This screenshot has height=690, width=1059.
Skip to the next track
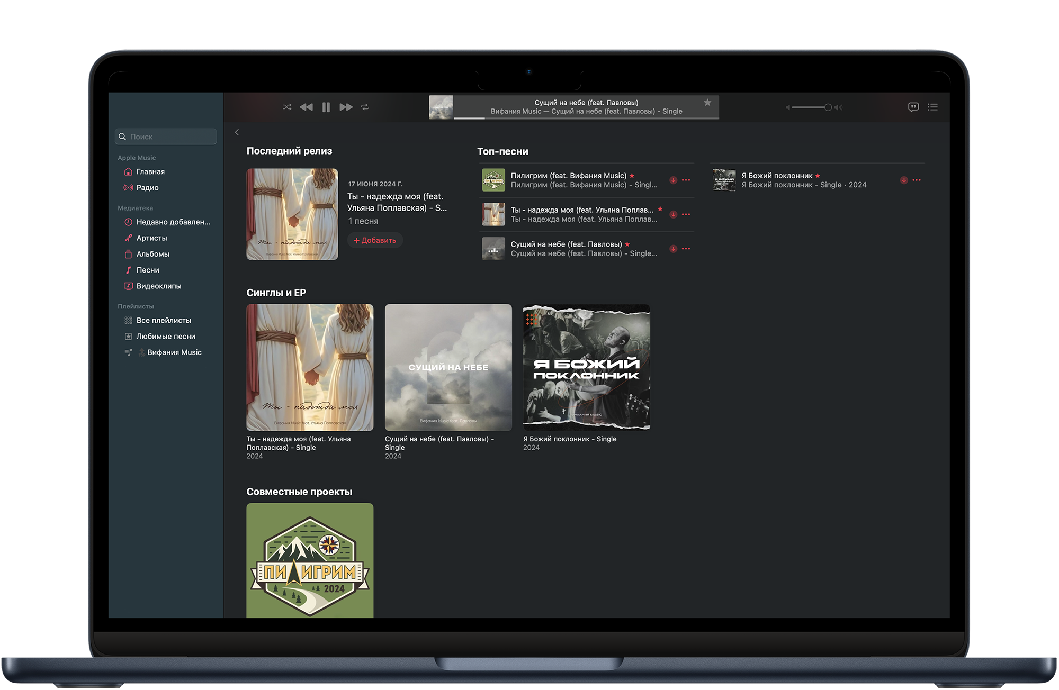click(346, 107)
